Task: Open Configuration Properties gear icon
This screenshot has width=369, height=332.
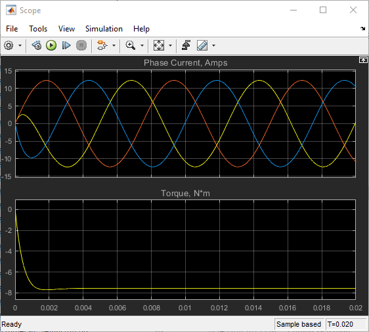Action: (x=9, y=45)
